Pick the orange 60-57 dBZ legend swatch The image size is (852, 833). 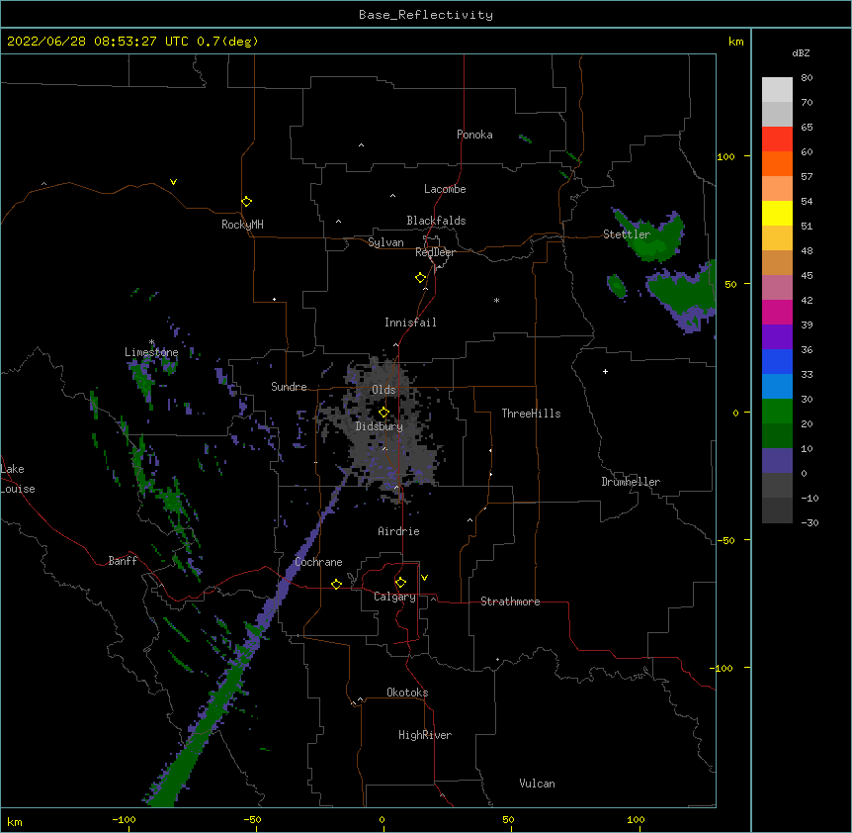click(777, 163)
